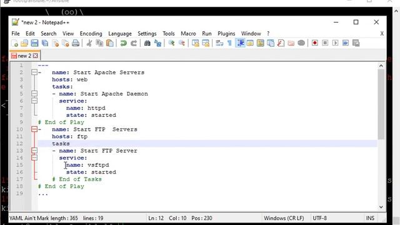Click the Paste clipboard icon
Viewport: 400px width, 225px height.
(x=110, y=43)
